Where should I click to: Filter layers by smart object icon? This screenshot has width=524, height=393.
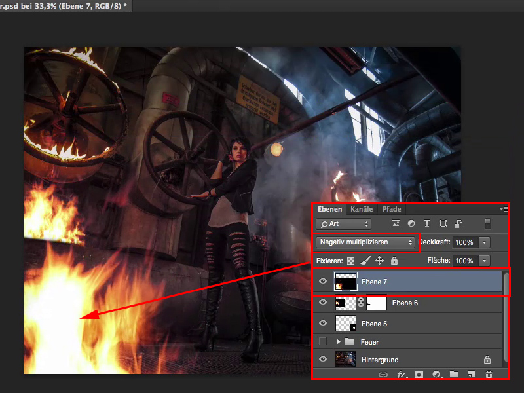[459, 223]
